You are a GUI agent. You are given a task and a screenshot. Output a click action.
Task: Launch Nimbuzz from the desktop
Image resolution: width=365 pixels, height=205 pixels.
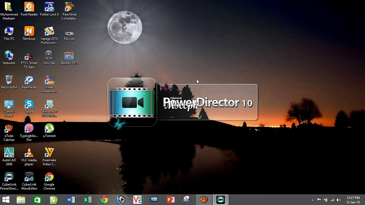click(29, 34)
